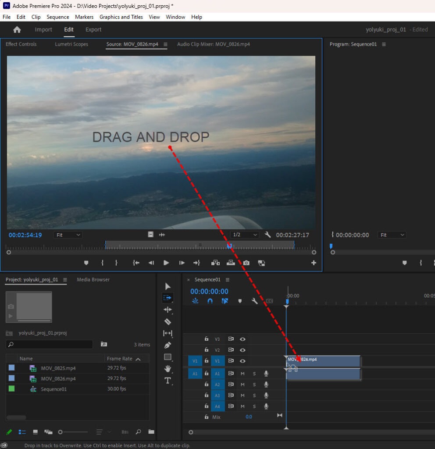Switch to the Lumetri Scopes tab
The height and width of the screenshot is (449, 435).
tap(71, 44)
